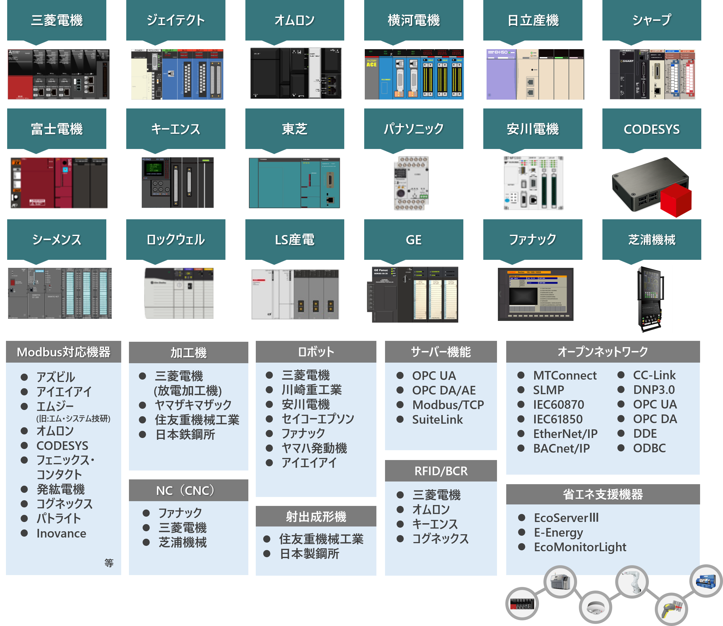Click BACnet/IP in open network list
This screenshot has height=626, width=723.
[561, 448]
